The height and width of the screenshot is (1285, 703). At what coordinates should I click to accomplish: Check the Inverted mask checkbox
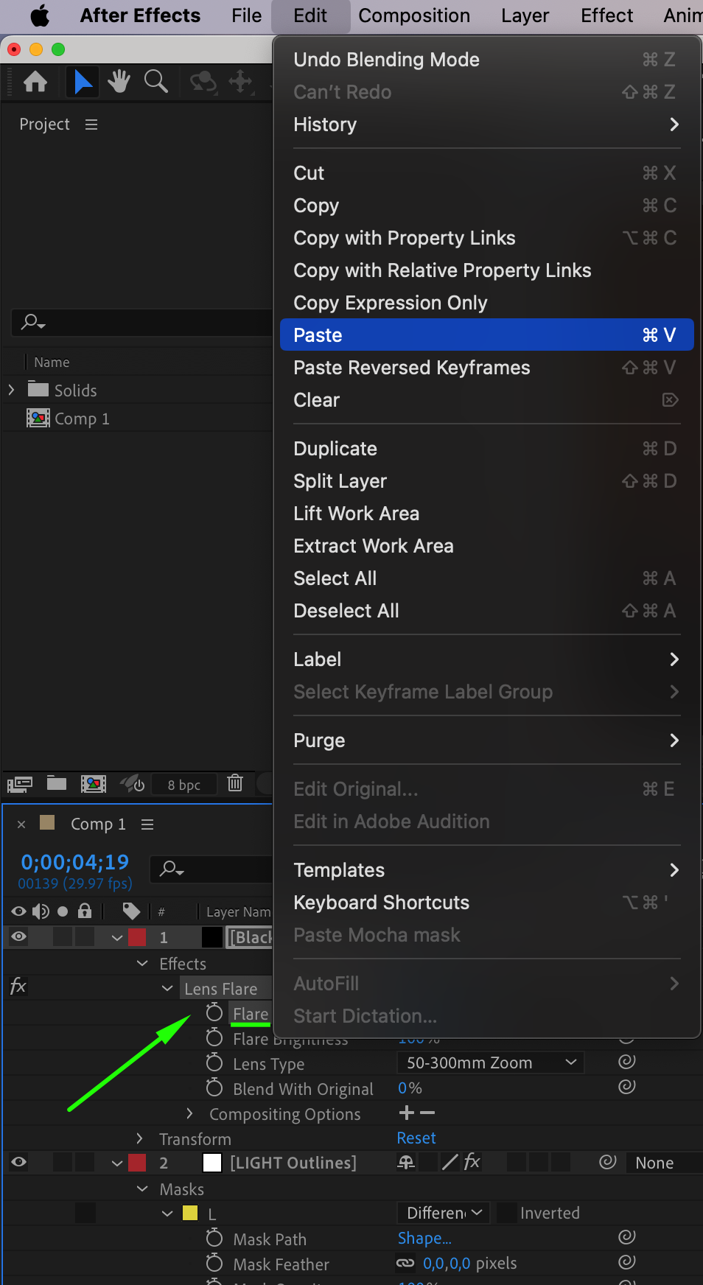coord(506,1213)
